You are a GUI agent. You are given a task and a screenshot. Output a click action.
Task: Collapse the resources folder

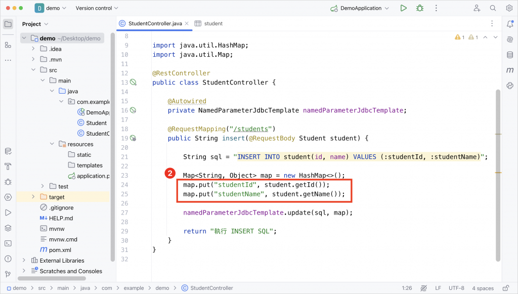pyautogui.click(x=52, y=144)
